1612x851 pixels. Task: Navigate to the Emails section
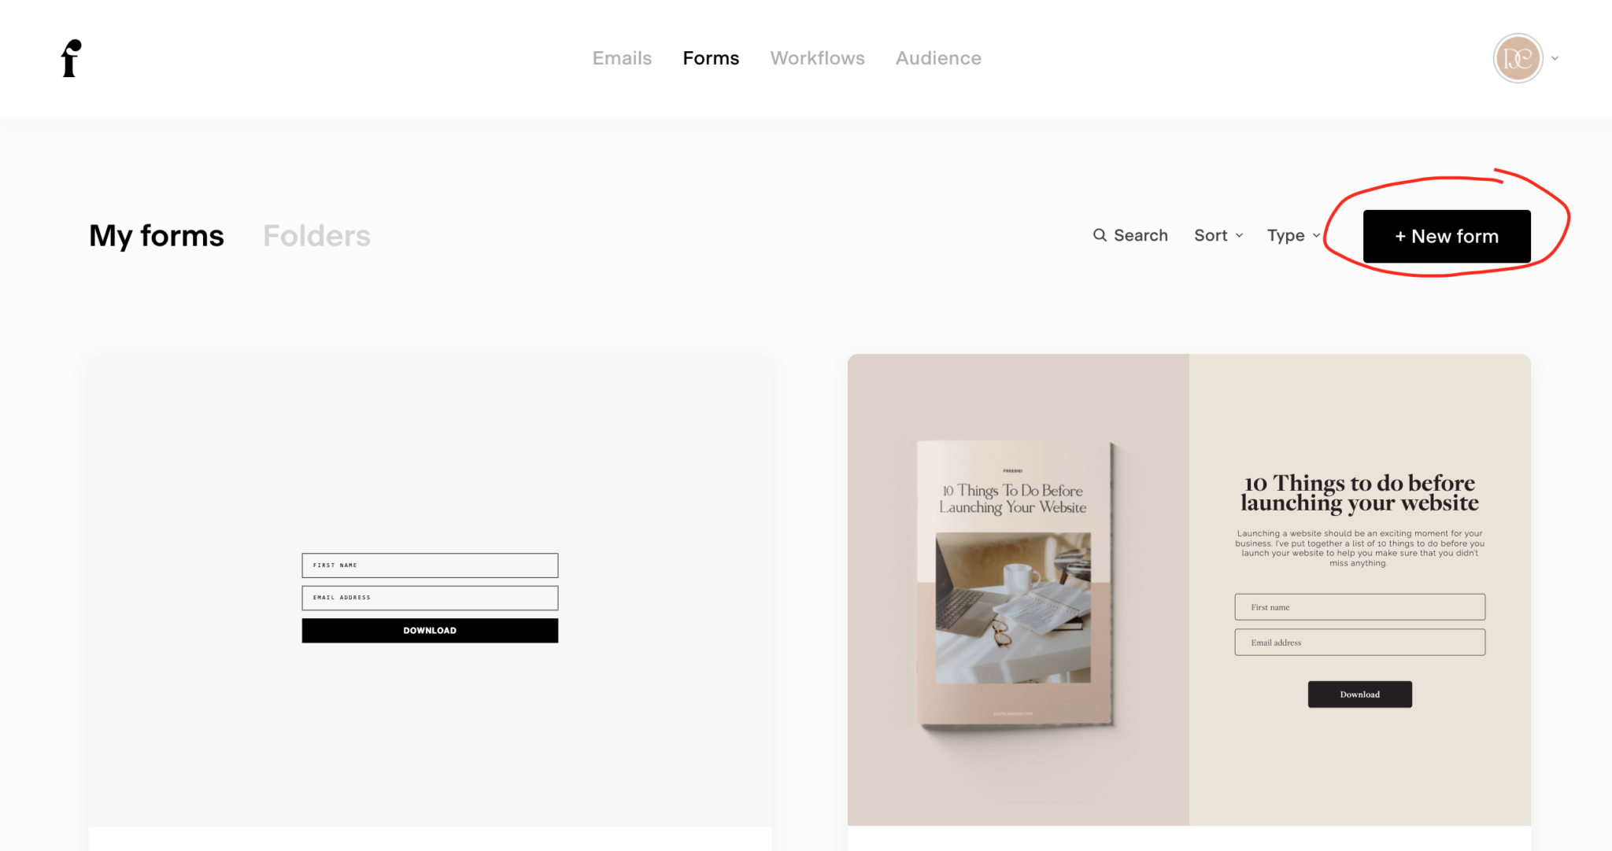622,57
